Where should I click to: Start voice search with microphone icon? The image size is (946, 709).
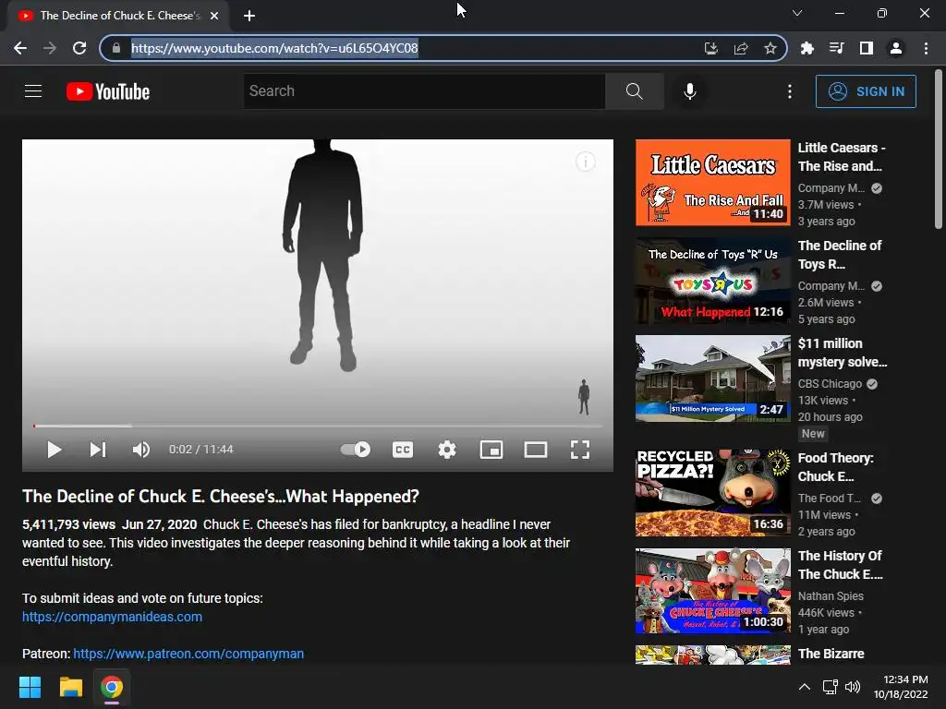click(x=689, y=91)
